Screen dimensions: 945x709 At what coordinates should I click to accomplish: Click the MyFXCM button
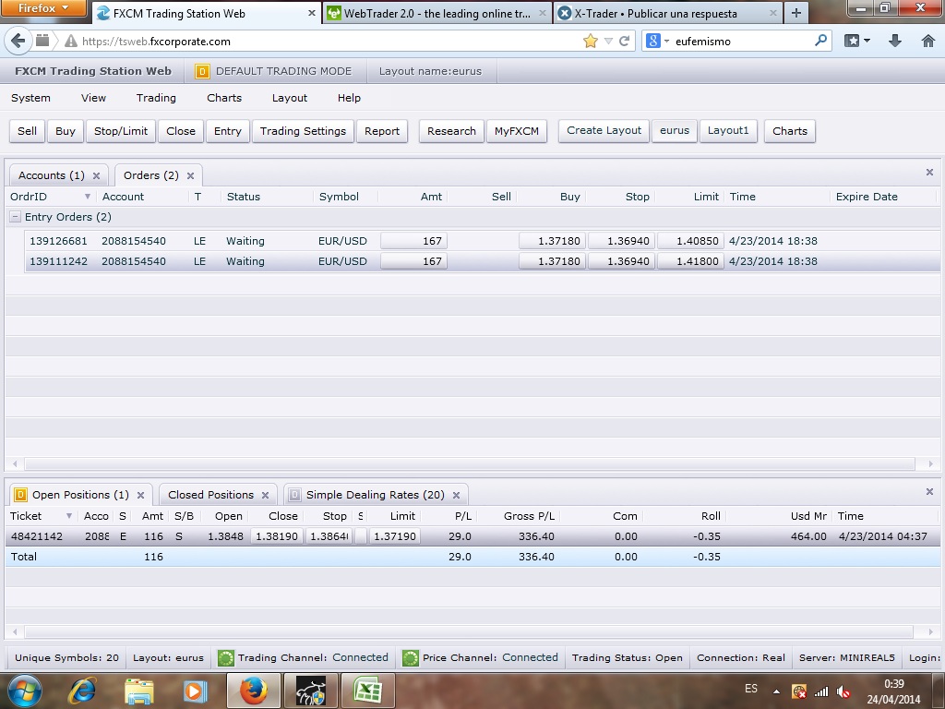pyautogui.click(x=517, y=131)
